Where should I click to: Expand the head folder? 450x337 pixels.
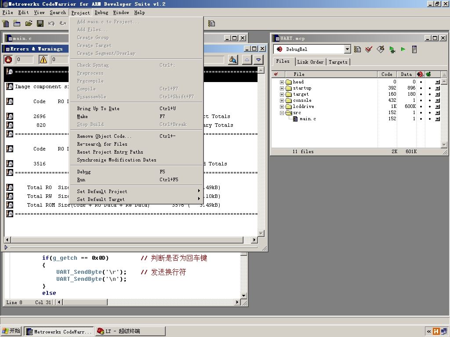coord(282,82)
